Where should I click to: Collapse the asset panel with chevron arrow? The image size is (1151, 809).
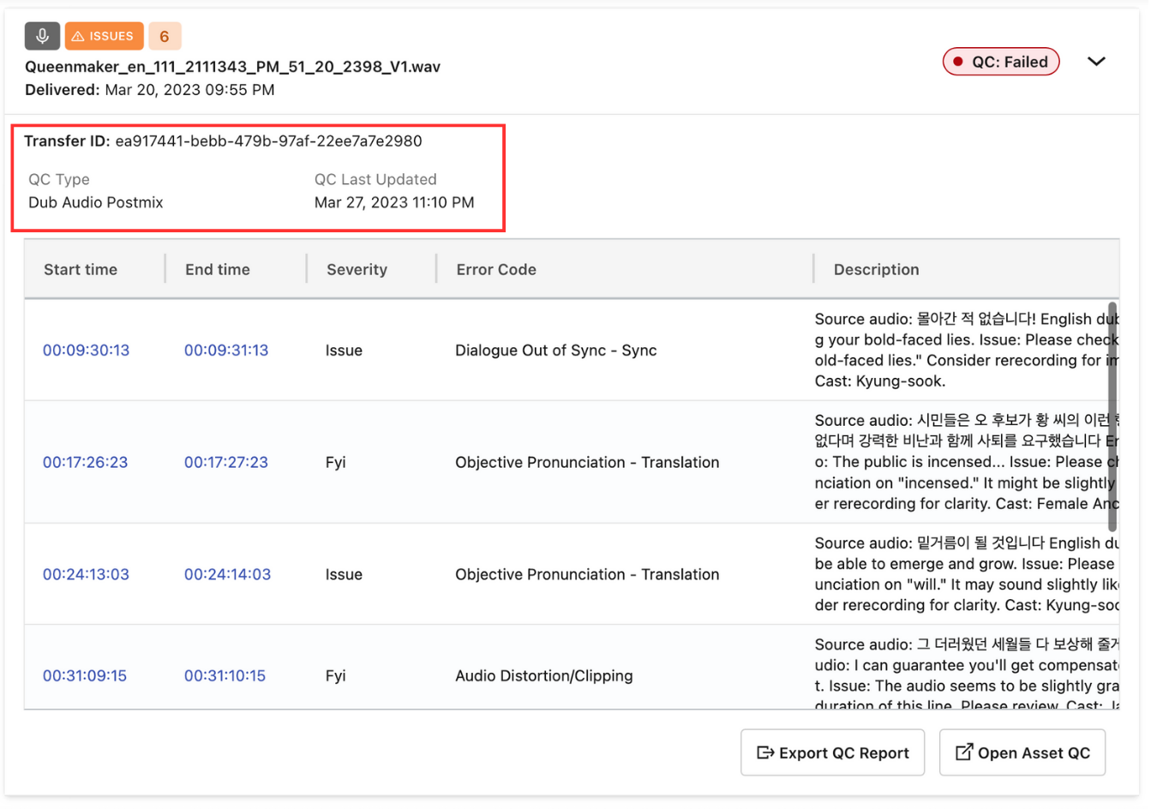[1096, 62]
